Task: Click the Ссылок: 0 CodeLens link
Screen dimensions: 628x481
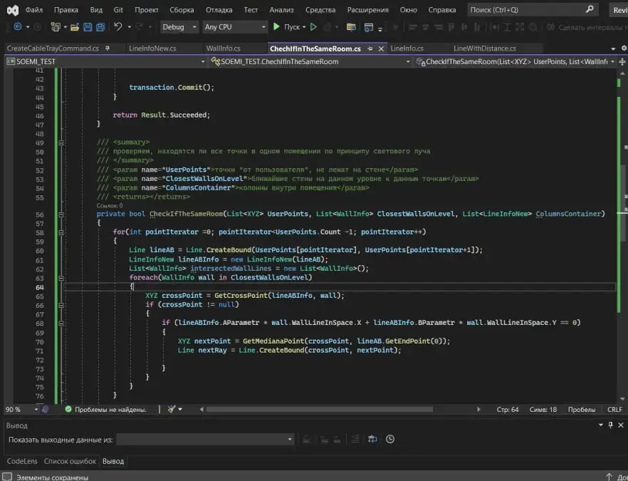Action: tap(110, 205)
